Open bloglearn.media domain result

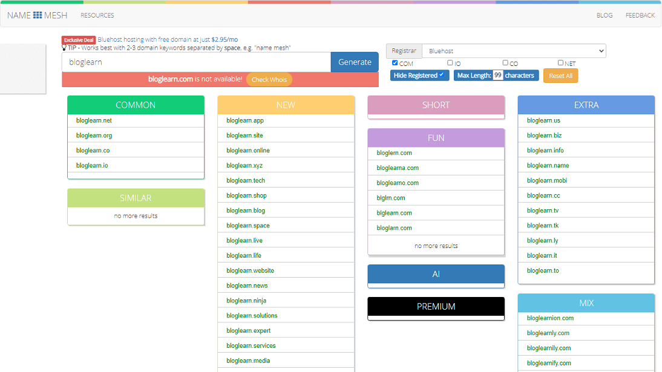click(x=248, y=361)
